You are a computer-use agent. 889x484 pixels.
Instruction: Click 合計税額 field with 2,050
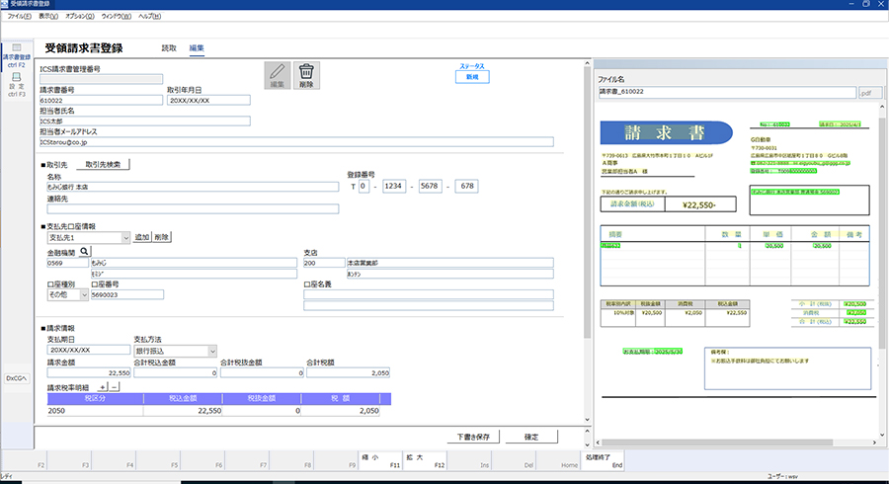tap(348, 373)
